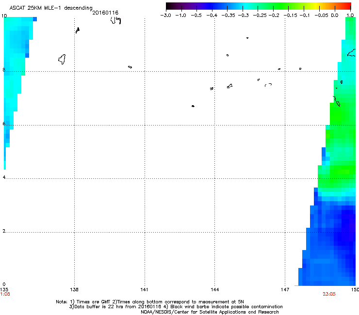Click the -0.35 color scale label
The height and width of the screenshot is (315, 359).
pyautogui.click(x=228, y=16)
